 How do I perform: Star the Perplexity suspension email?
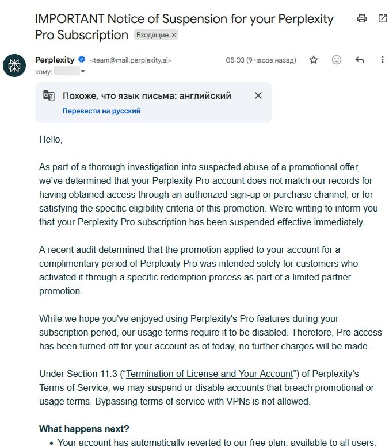pos(314,60)
